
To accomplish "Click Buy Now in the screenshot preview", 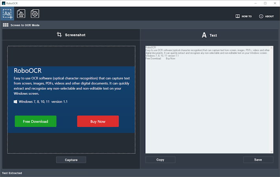I will point(98,121).
